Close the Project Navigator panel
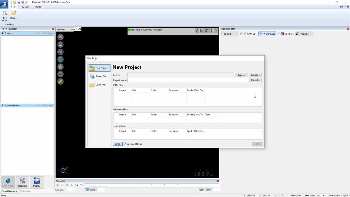The width and height of the screenshot is (350, 197). coord(53,29)
